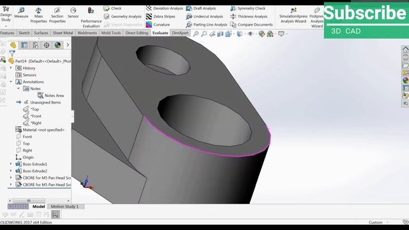Select the Part14 root node
The image size is (409, 230).
[x=40, y=61]
